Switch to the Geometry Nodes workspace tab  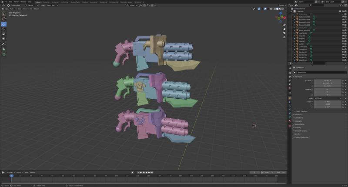click(126, 2)
